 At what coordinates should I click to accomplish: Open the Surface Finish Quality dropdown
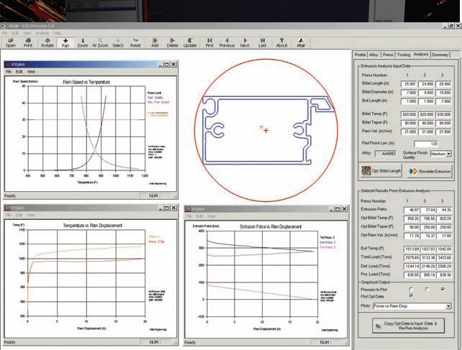(x=448, y=154)
